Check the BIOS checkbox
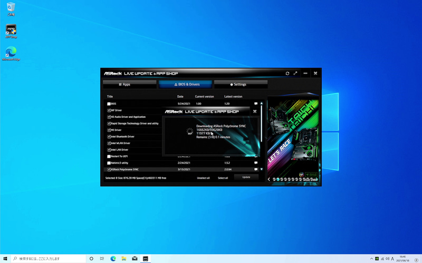The image size is (422, 263). tap(109, 104)
